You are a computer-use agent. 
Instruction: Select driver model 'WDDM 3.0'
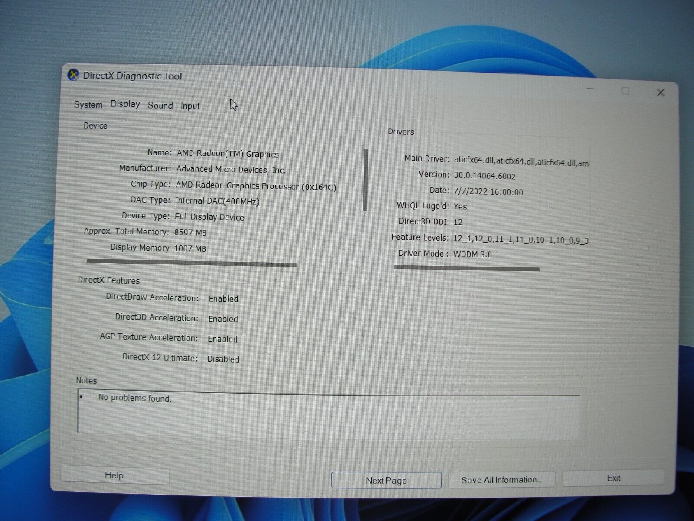click(472, 254)
